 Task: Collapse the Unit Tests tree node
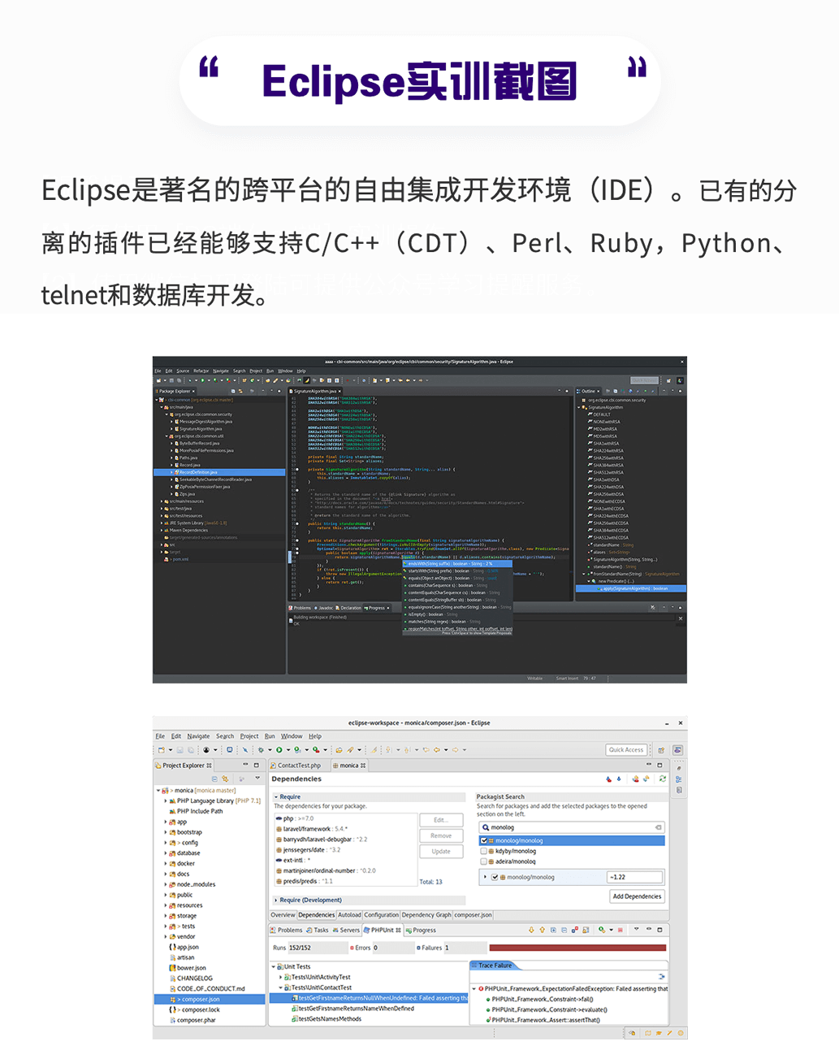273,967
